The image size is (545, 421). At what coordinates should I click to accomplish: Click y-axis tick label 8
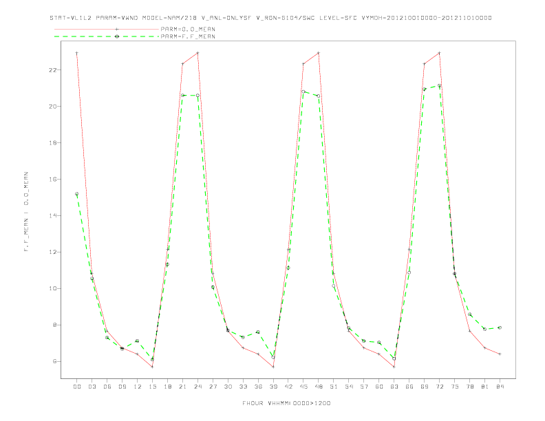pyautogui.click(x=54, y=325)
